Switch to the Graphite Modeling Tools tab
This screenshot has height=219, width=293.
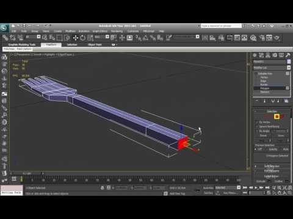click(22, 44)
